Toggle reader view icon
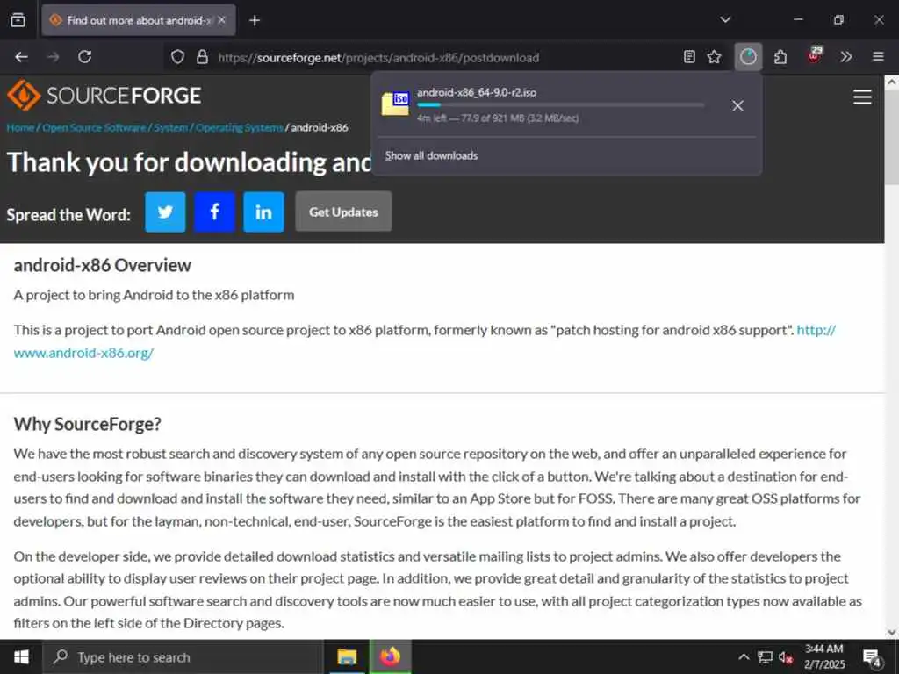The height and width of the screenshot is (674, 899). tap(689, 57)
